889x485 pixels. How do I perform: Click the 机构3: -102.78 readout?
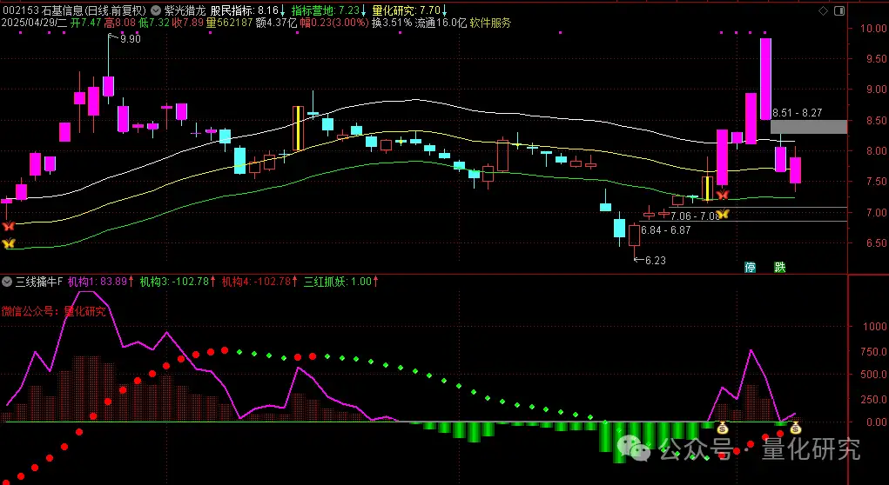175,282
